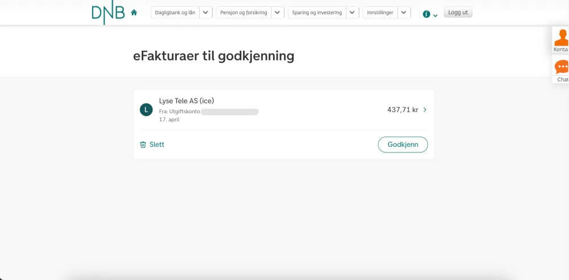Click the DNB logo

pos(108,13)
